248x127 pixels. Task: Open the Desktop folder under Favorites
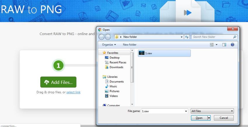(x=114, y=58)
